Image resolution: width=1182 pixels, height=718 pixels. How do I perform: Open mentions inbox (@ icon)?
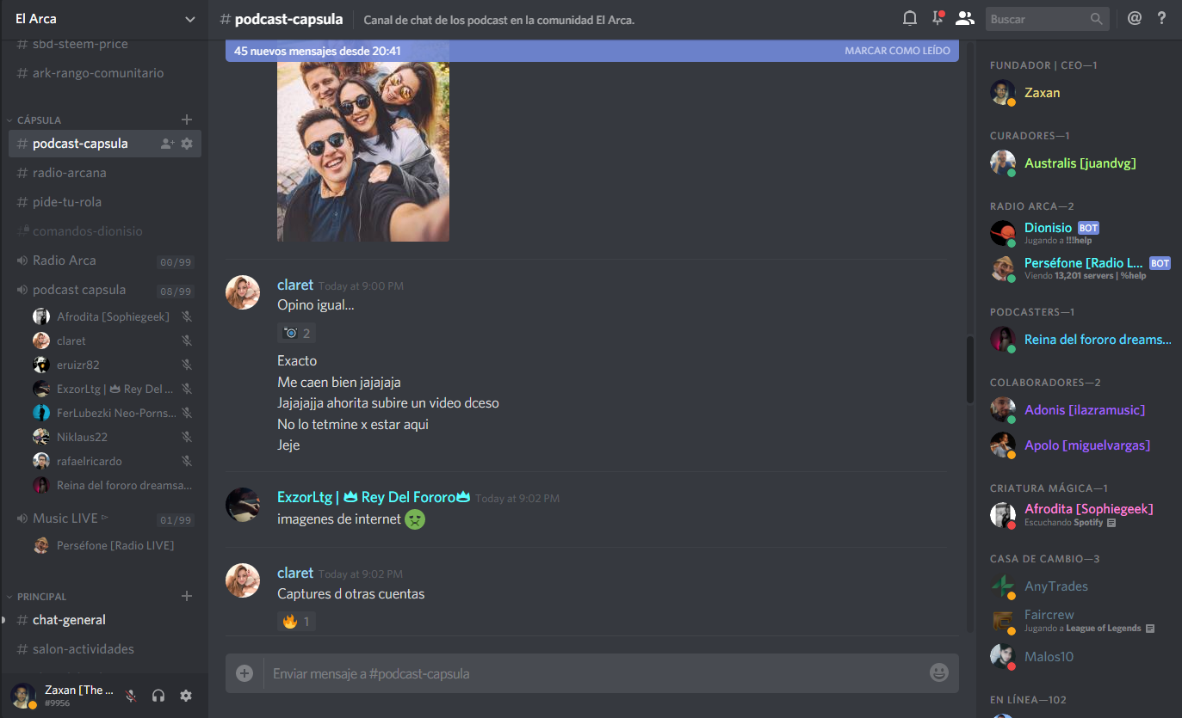pyautogui.click(x=1135, y=18)
